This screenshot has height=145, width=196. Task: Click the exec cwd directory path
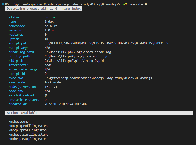(x=98, y=78)
